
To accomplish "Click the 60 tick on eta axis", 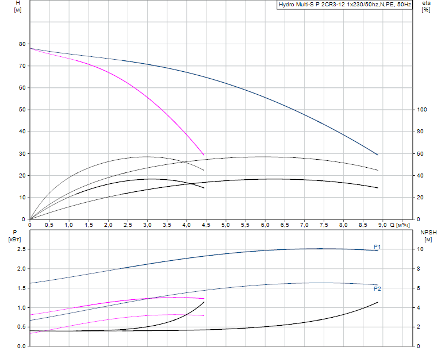I will [x=420, y=154].
